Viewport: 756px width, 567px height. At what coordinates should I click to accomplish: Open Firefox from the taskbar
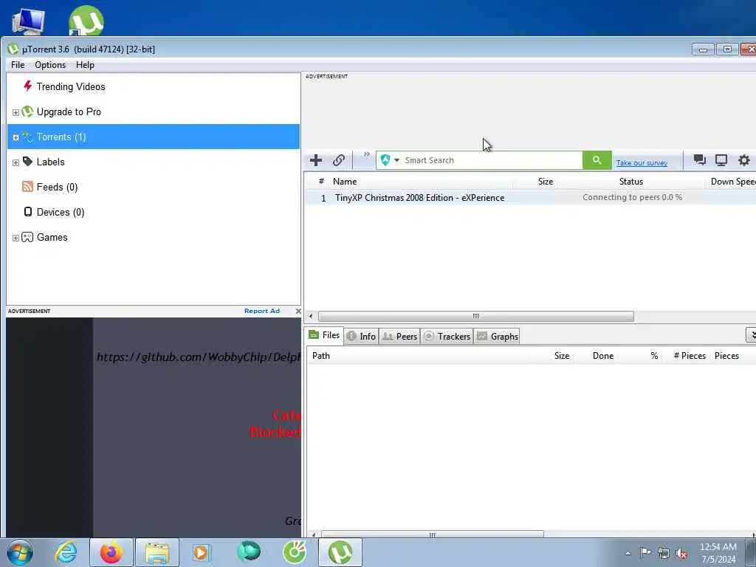coord(111,552)
